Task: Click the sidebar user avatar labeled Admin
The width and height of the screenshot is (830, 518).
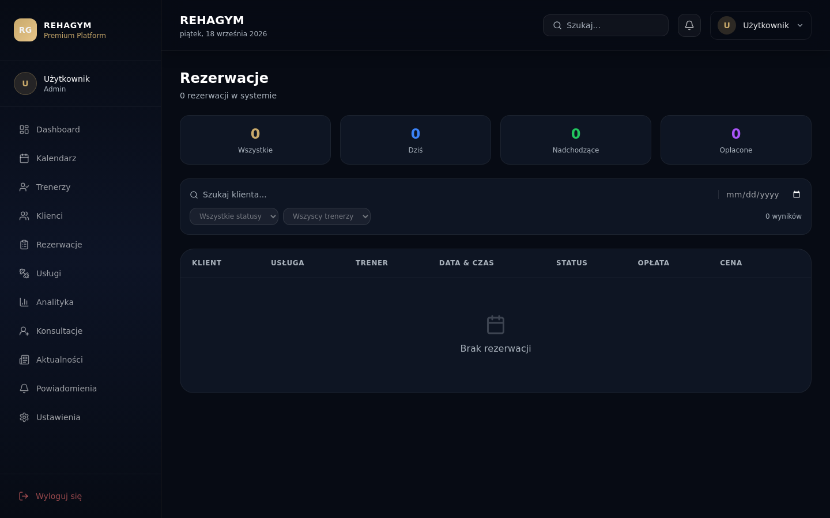Action: [25, 83]
